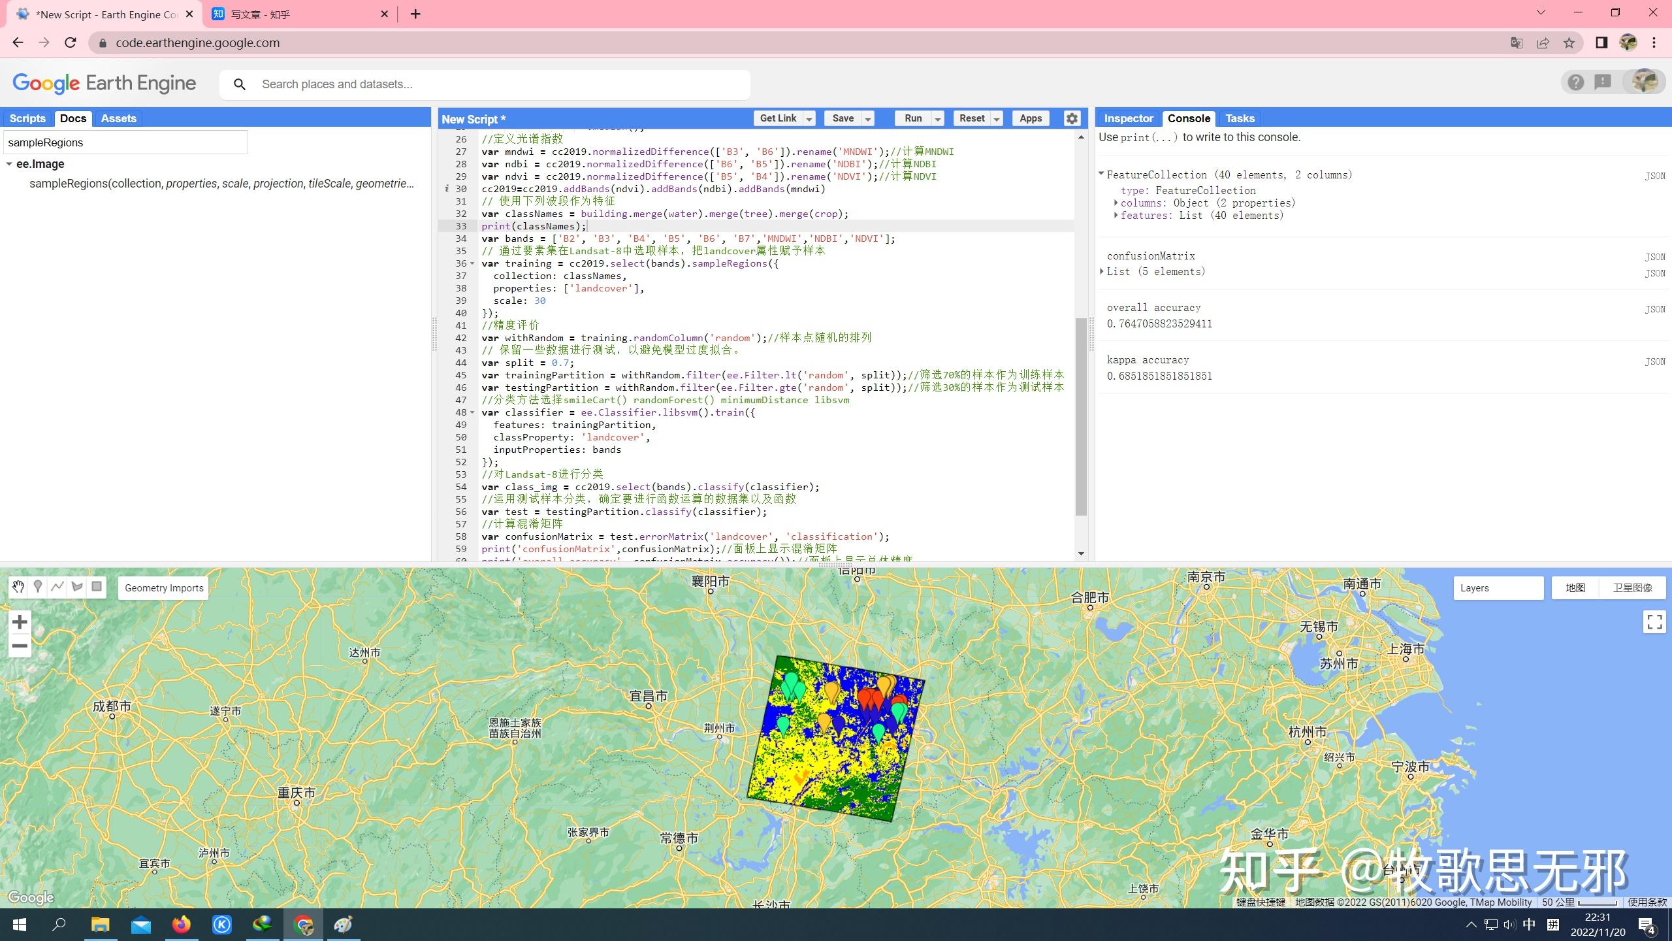Screen dimensions: 1672x941
Task: Open the Earth Engine help menu
Action: 1575,82
